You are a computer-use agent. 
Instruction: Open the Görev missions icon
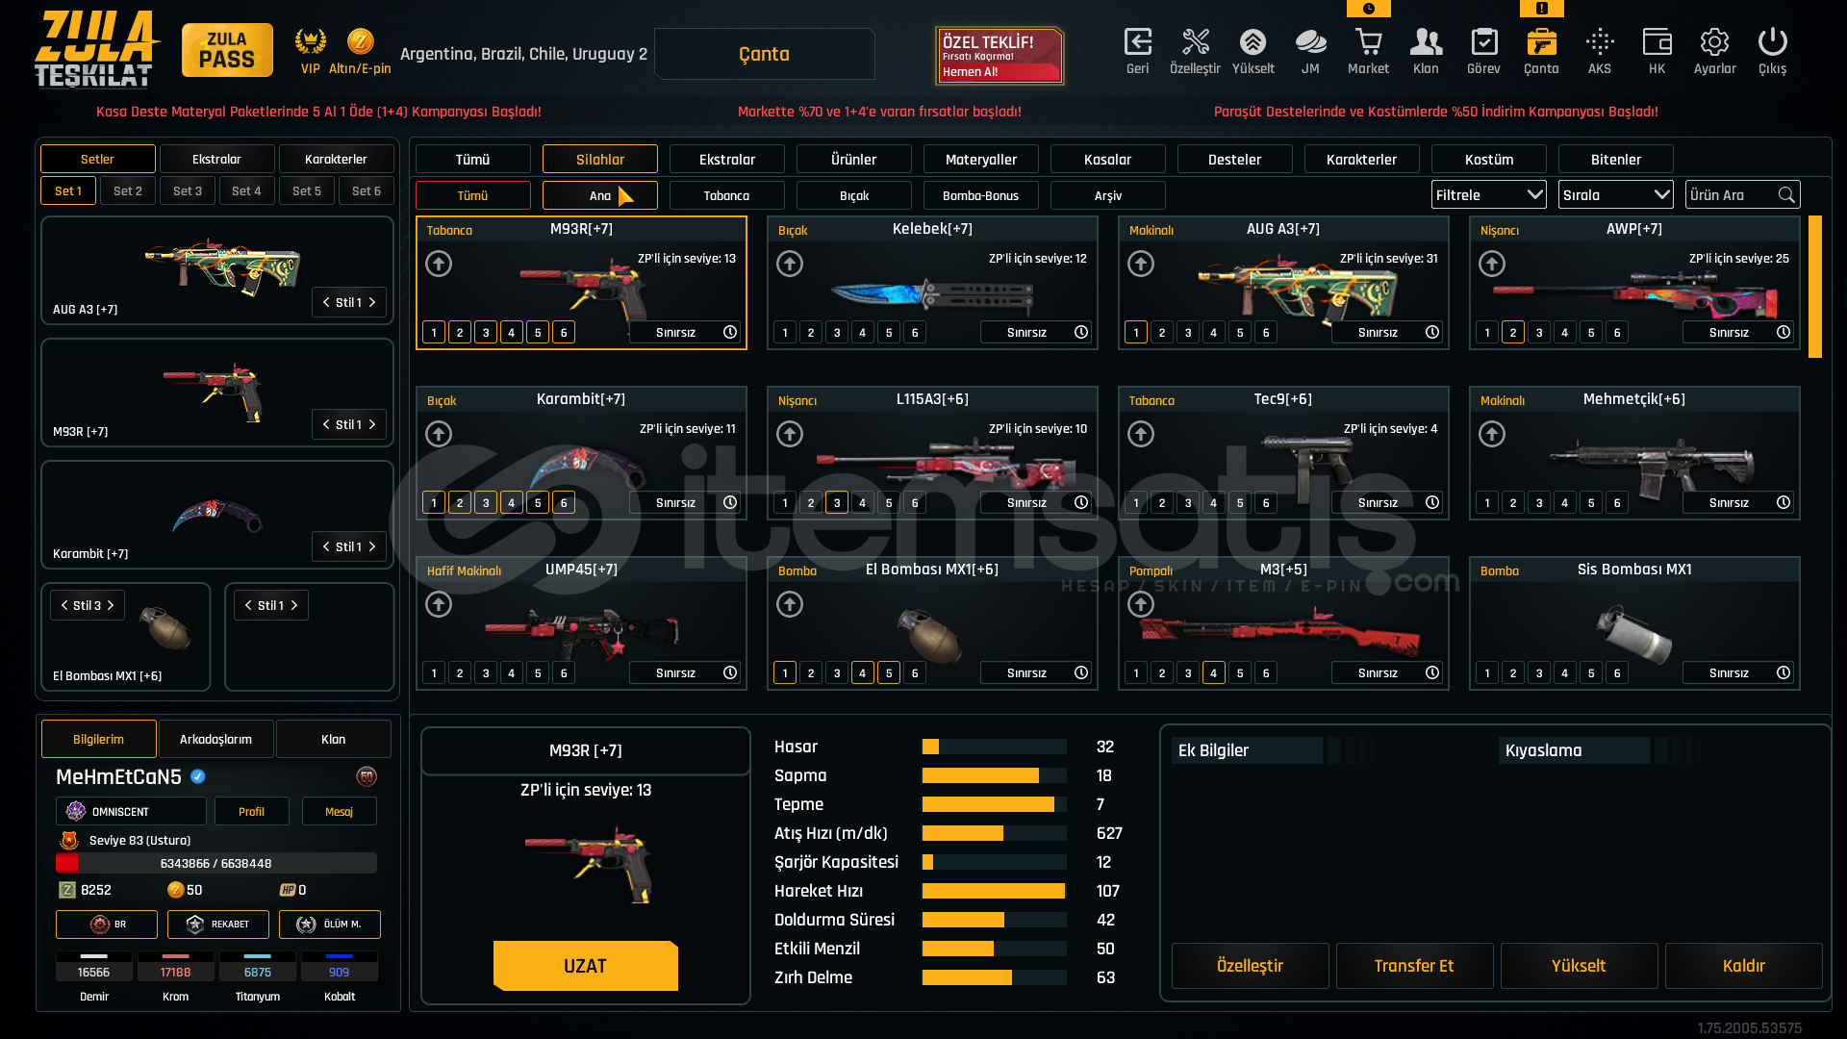(1483, 42)
